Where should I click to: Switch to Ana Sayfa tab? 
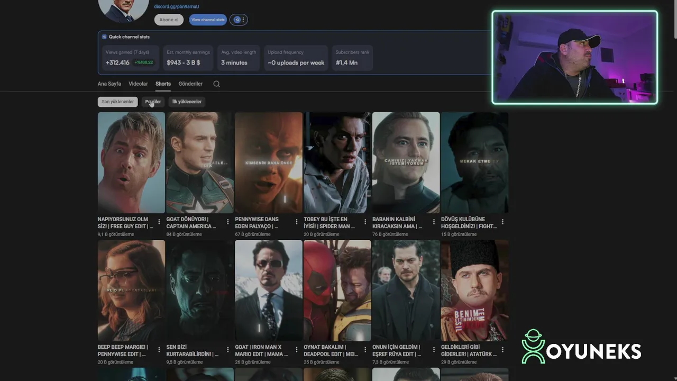(109, 84)
